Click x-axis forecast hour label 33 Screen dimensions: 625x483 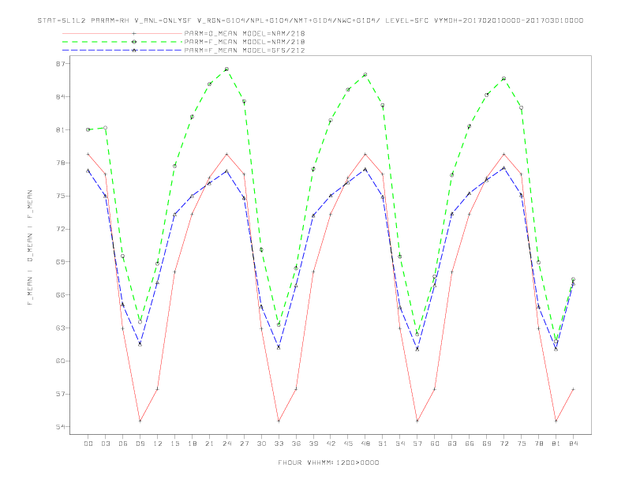coord(279,444)
